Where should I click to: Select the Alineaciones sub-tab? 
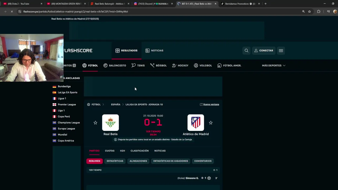pos(138,161)
